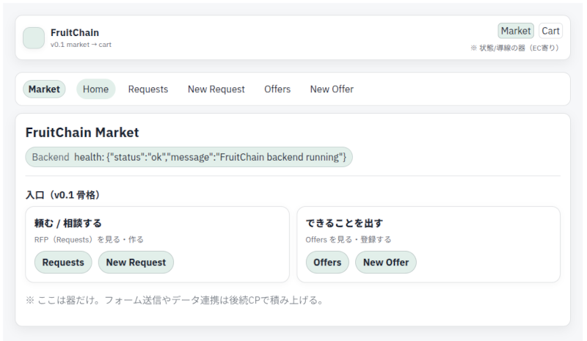Go to the New Offer nav tab
This screenshot has height=341, width=587.
(332, 89)
